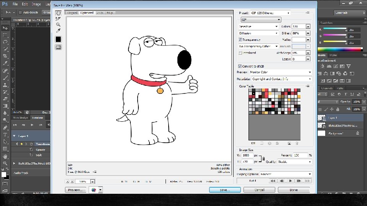This screenshot has width=367, height=206.
Task: Open the Metadata dropdown
Action: tap(282, 79)
